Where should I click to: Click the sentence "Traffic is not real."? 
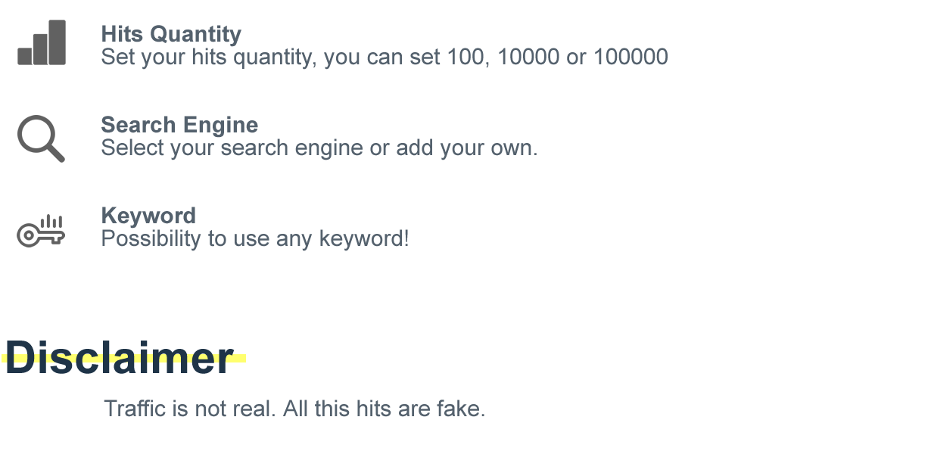pyautogui.click(x=190, y=409)
